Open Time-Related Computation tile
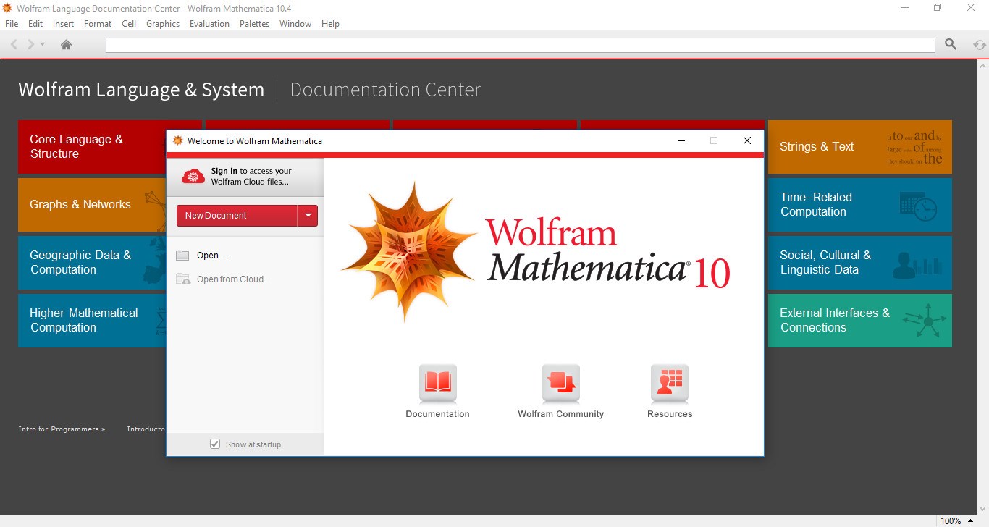This screenshot has width=989, height=527. [859, 205]
